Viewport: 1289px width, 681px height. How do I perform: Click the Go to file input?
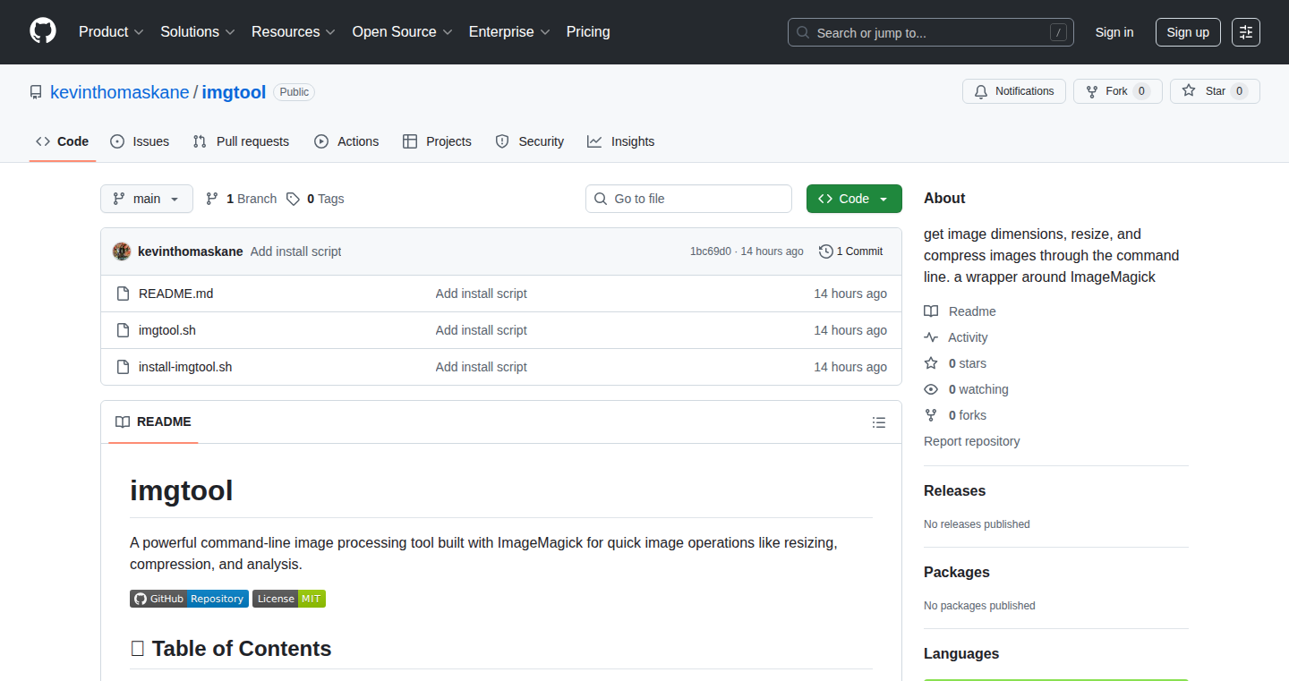[x=689, y=199]
